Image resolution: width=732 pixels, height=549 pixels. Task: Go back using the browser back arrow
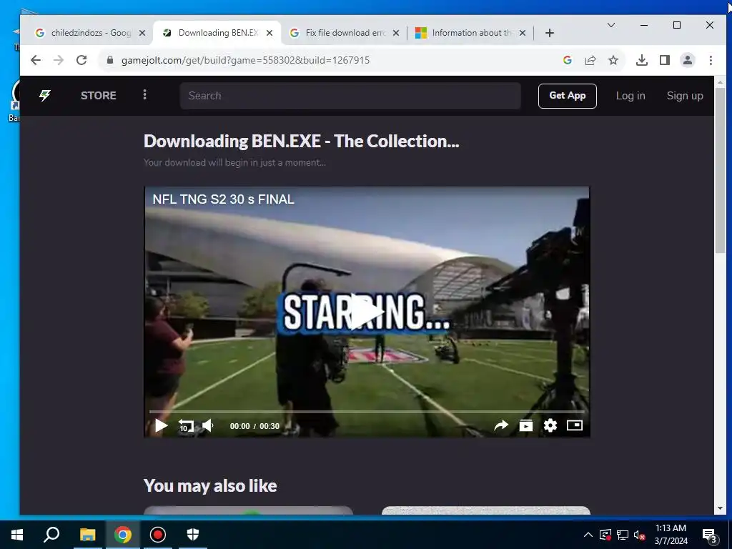(x=36, y=60)
